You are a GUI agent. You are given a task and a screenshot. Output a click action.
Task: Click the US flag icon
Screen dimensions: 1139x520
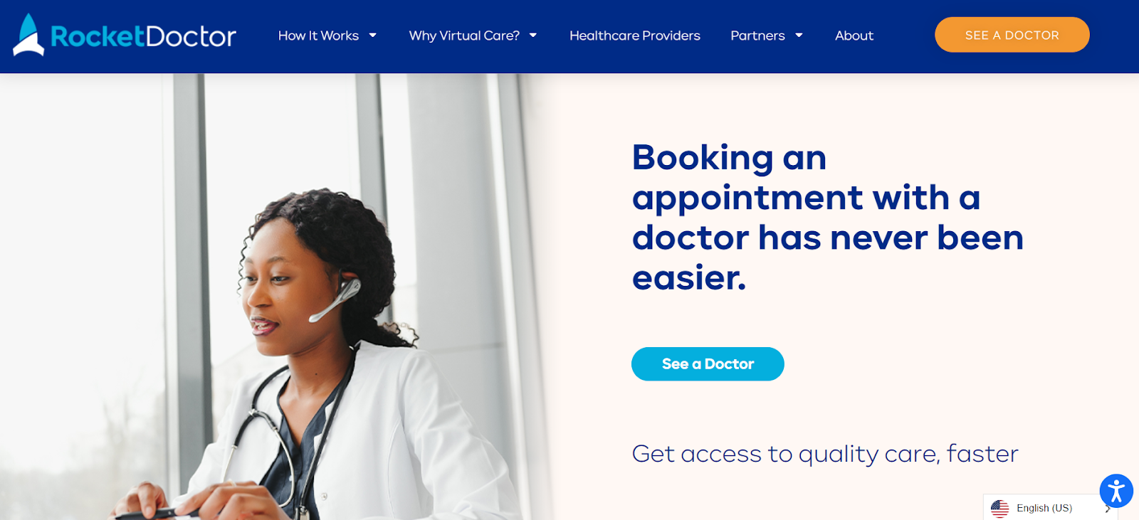(x=1000, y=508)
